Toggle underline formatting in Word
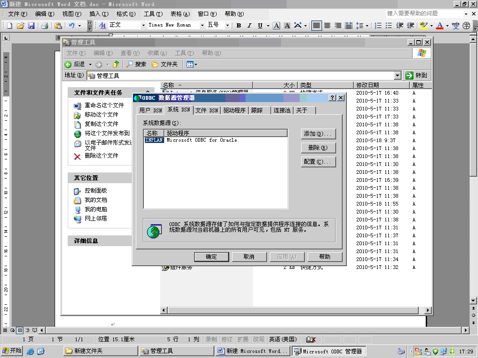 click(x=260, y=26)
